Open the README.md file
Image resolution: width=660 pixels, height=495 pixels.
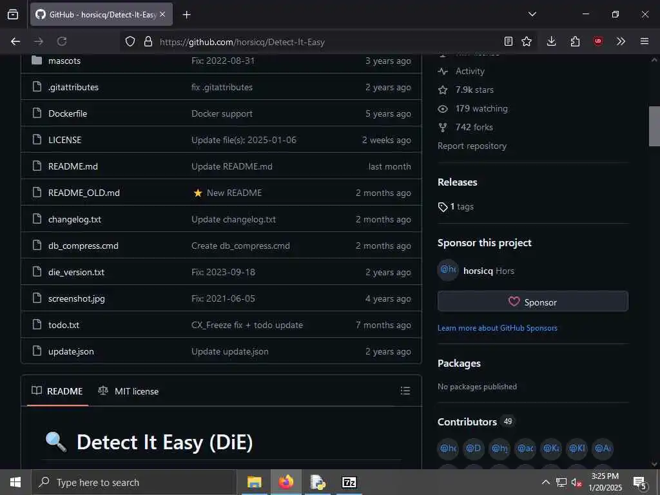[73, 166]
